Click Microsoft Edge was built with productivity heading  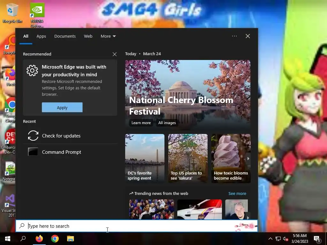tap(74, 71)
